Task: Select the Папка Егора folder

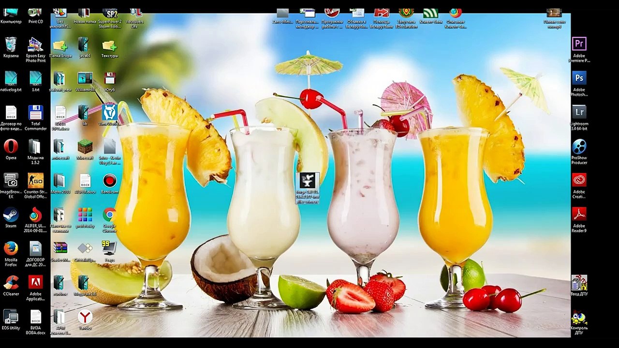Action: click(60, 49)
